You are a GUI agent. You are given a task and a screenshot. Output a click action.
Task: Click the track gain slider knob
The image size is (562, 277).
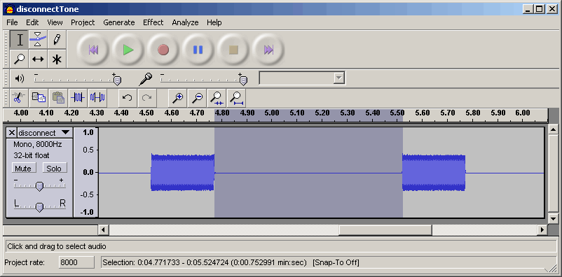pyautogui.click(x=40, y=186)
